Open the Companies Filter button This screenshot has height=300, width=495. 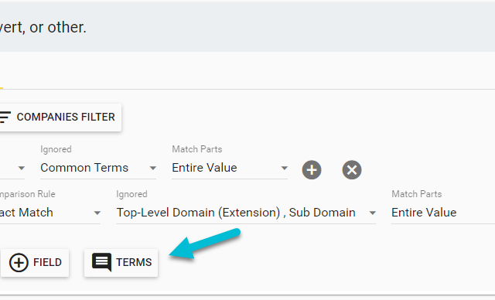tap(60, 118)
